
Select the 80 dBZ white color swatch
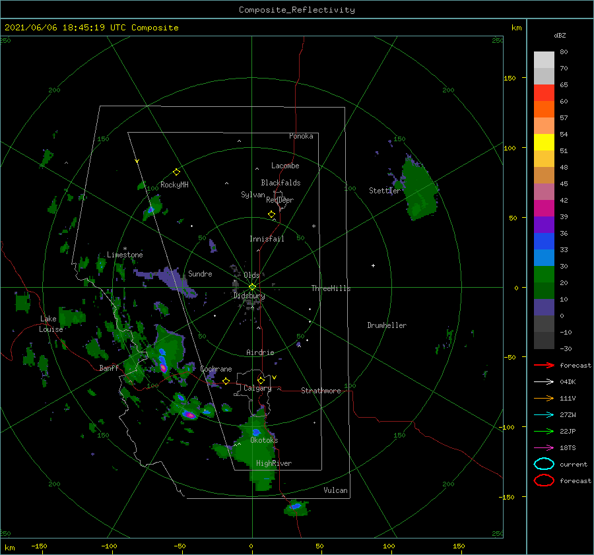pyautogui.click(x=544, y=59)
